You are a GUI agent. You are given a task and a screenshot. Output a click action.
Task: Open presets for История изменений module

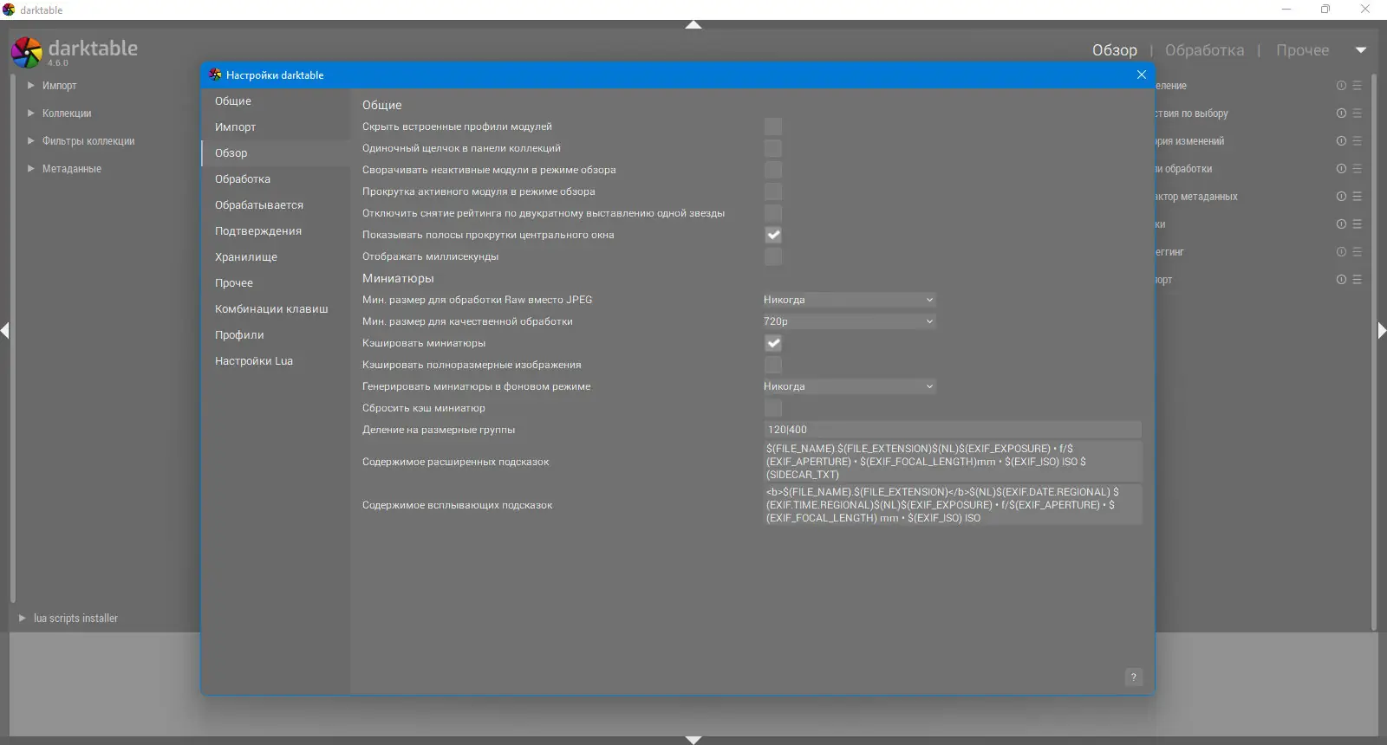coord(1357,141)
